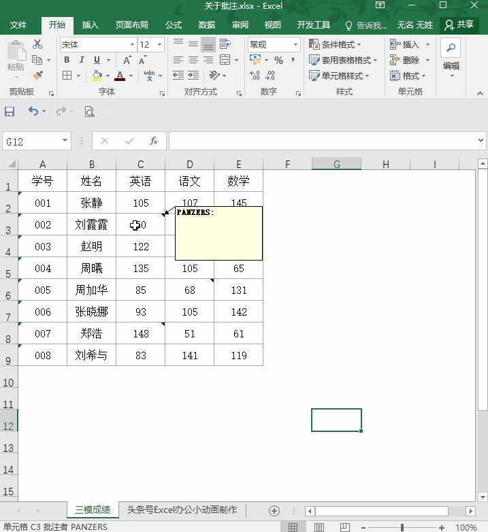Select the 头条号Excel办公小动画制作 sheet tab
488x532 pixels.
pos(182,510)
